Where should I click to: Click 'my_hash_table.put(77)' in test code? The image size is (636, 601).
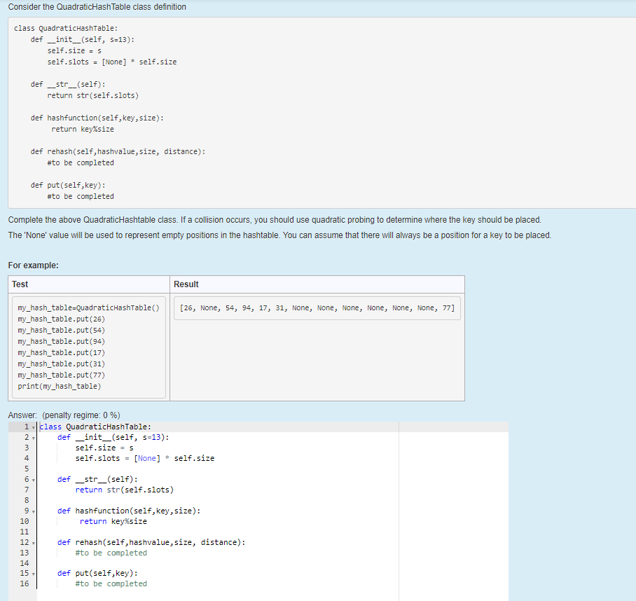pyautogui.click(x=61, y=375)
